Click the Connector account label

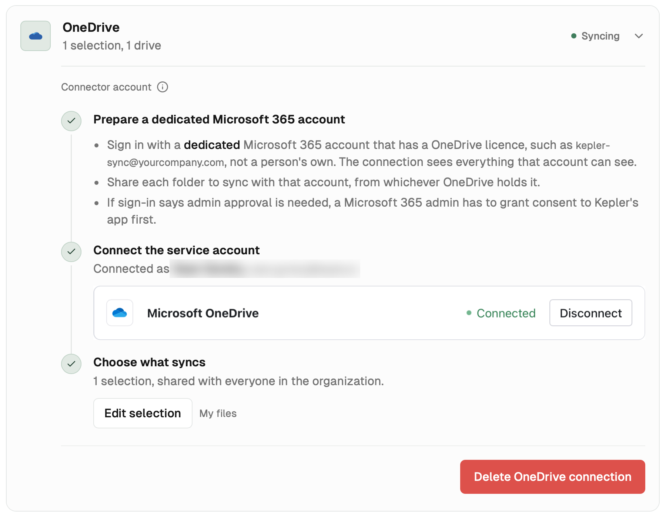coord(106,87)
